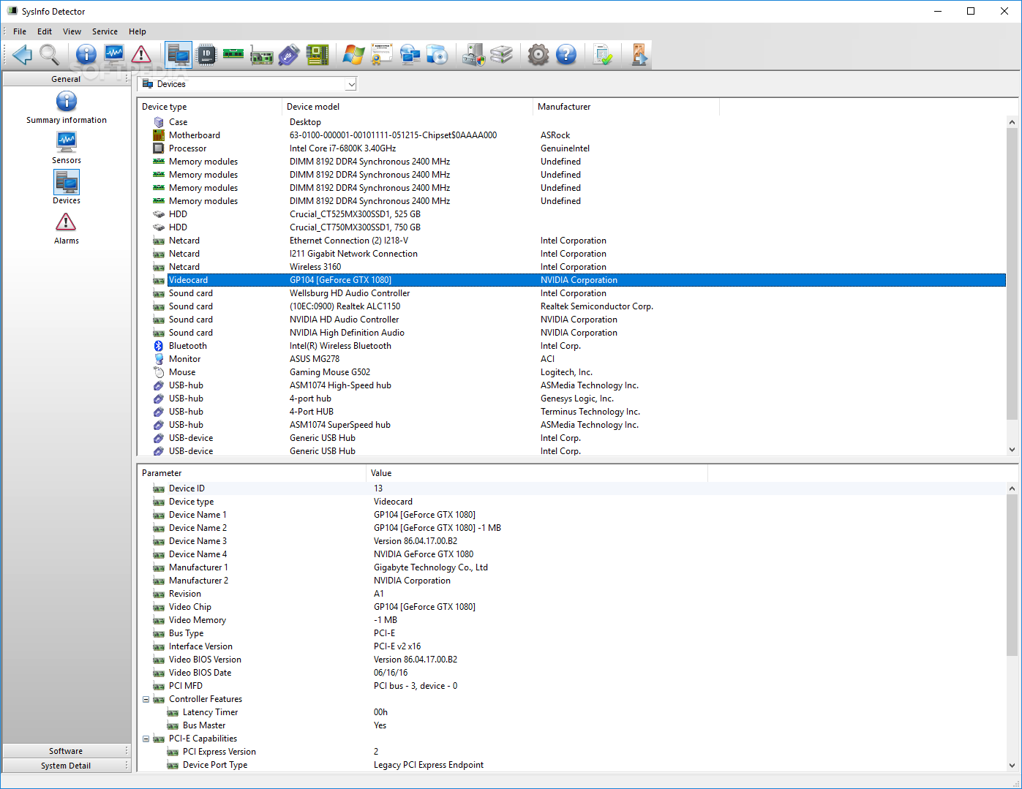
Task: Select the devices computer toolbar icon
Action: click(179, 54)
